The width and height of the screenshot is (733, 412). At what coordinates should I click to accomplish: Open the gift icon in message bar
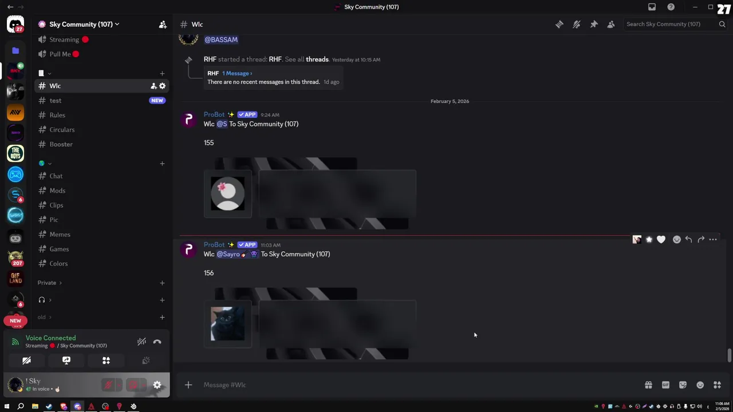pos(648,385)
